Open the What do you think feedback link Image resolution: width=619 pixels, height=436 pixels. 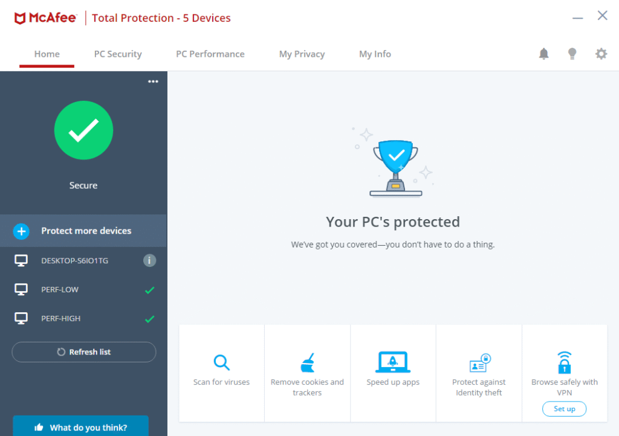(80, 427)
